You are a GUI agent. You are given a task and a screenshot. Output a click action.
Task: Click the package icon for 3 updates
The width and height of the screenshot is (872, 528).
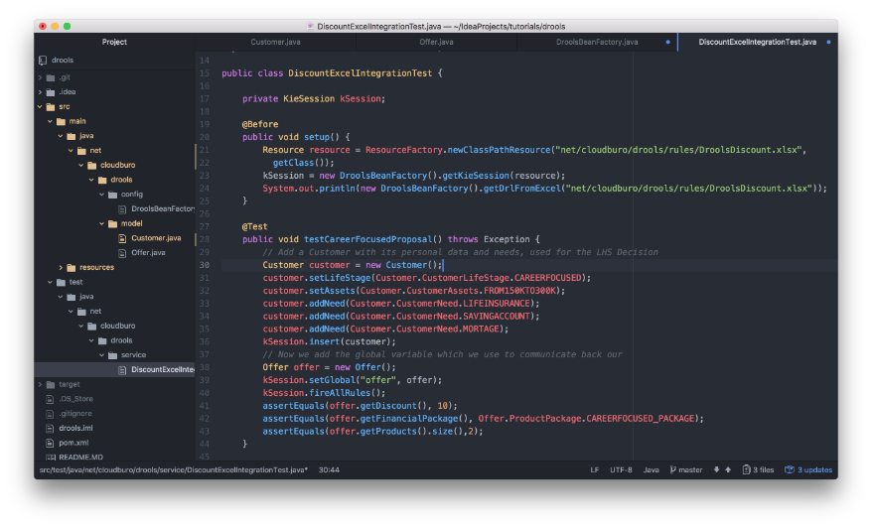pyautogui.click(x=790, y=469)
